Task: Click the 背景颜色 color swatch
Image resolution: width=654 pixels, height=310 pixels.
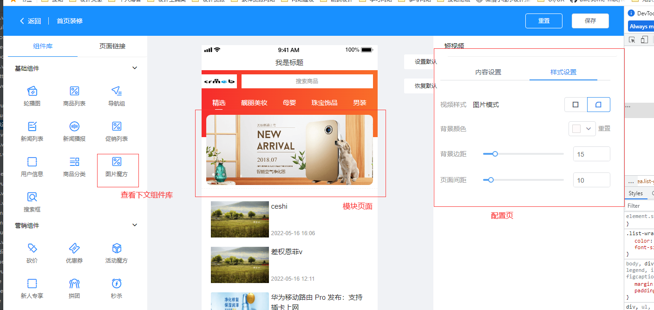Action: tap(576, 129)
